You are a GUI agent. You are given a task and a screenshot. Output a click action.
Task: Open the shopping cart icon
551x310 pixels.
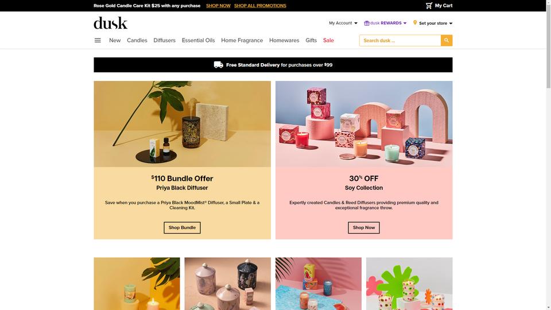point(429,6)
